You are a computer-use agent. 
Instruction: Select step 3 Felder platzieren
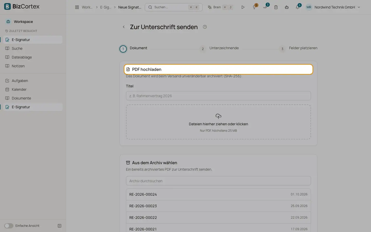click(x=298, y=48)
